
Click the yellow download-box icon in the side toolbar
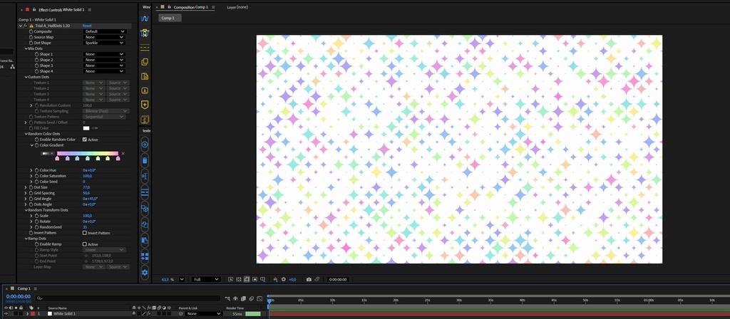(x=145, y=90)
